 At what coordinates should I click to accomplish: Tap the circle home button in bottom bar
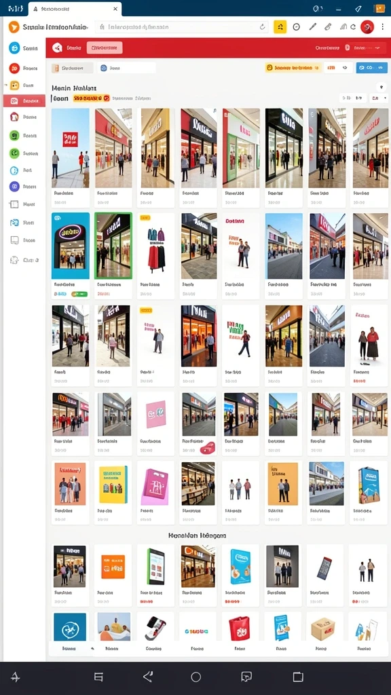pyautogui.click(x=196, y=677)
